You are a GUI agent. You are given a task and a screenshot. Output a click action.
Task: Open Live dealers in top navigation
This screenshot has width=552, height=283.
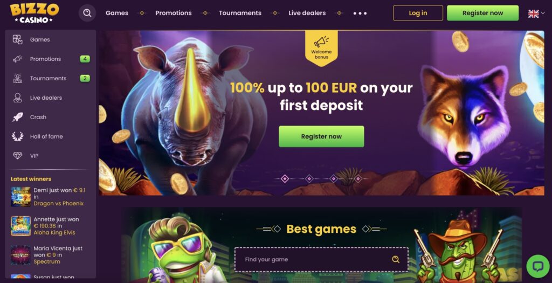(x=307, y=13)
